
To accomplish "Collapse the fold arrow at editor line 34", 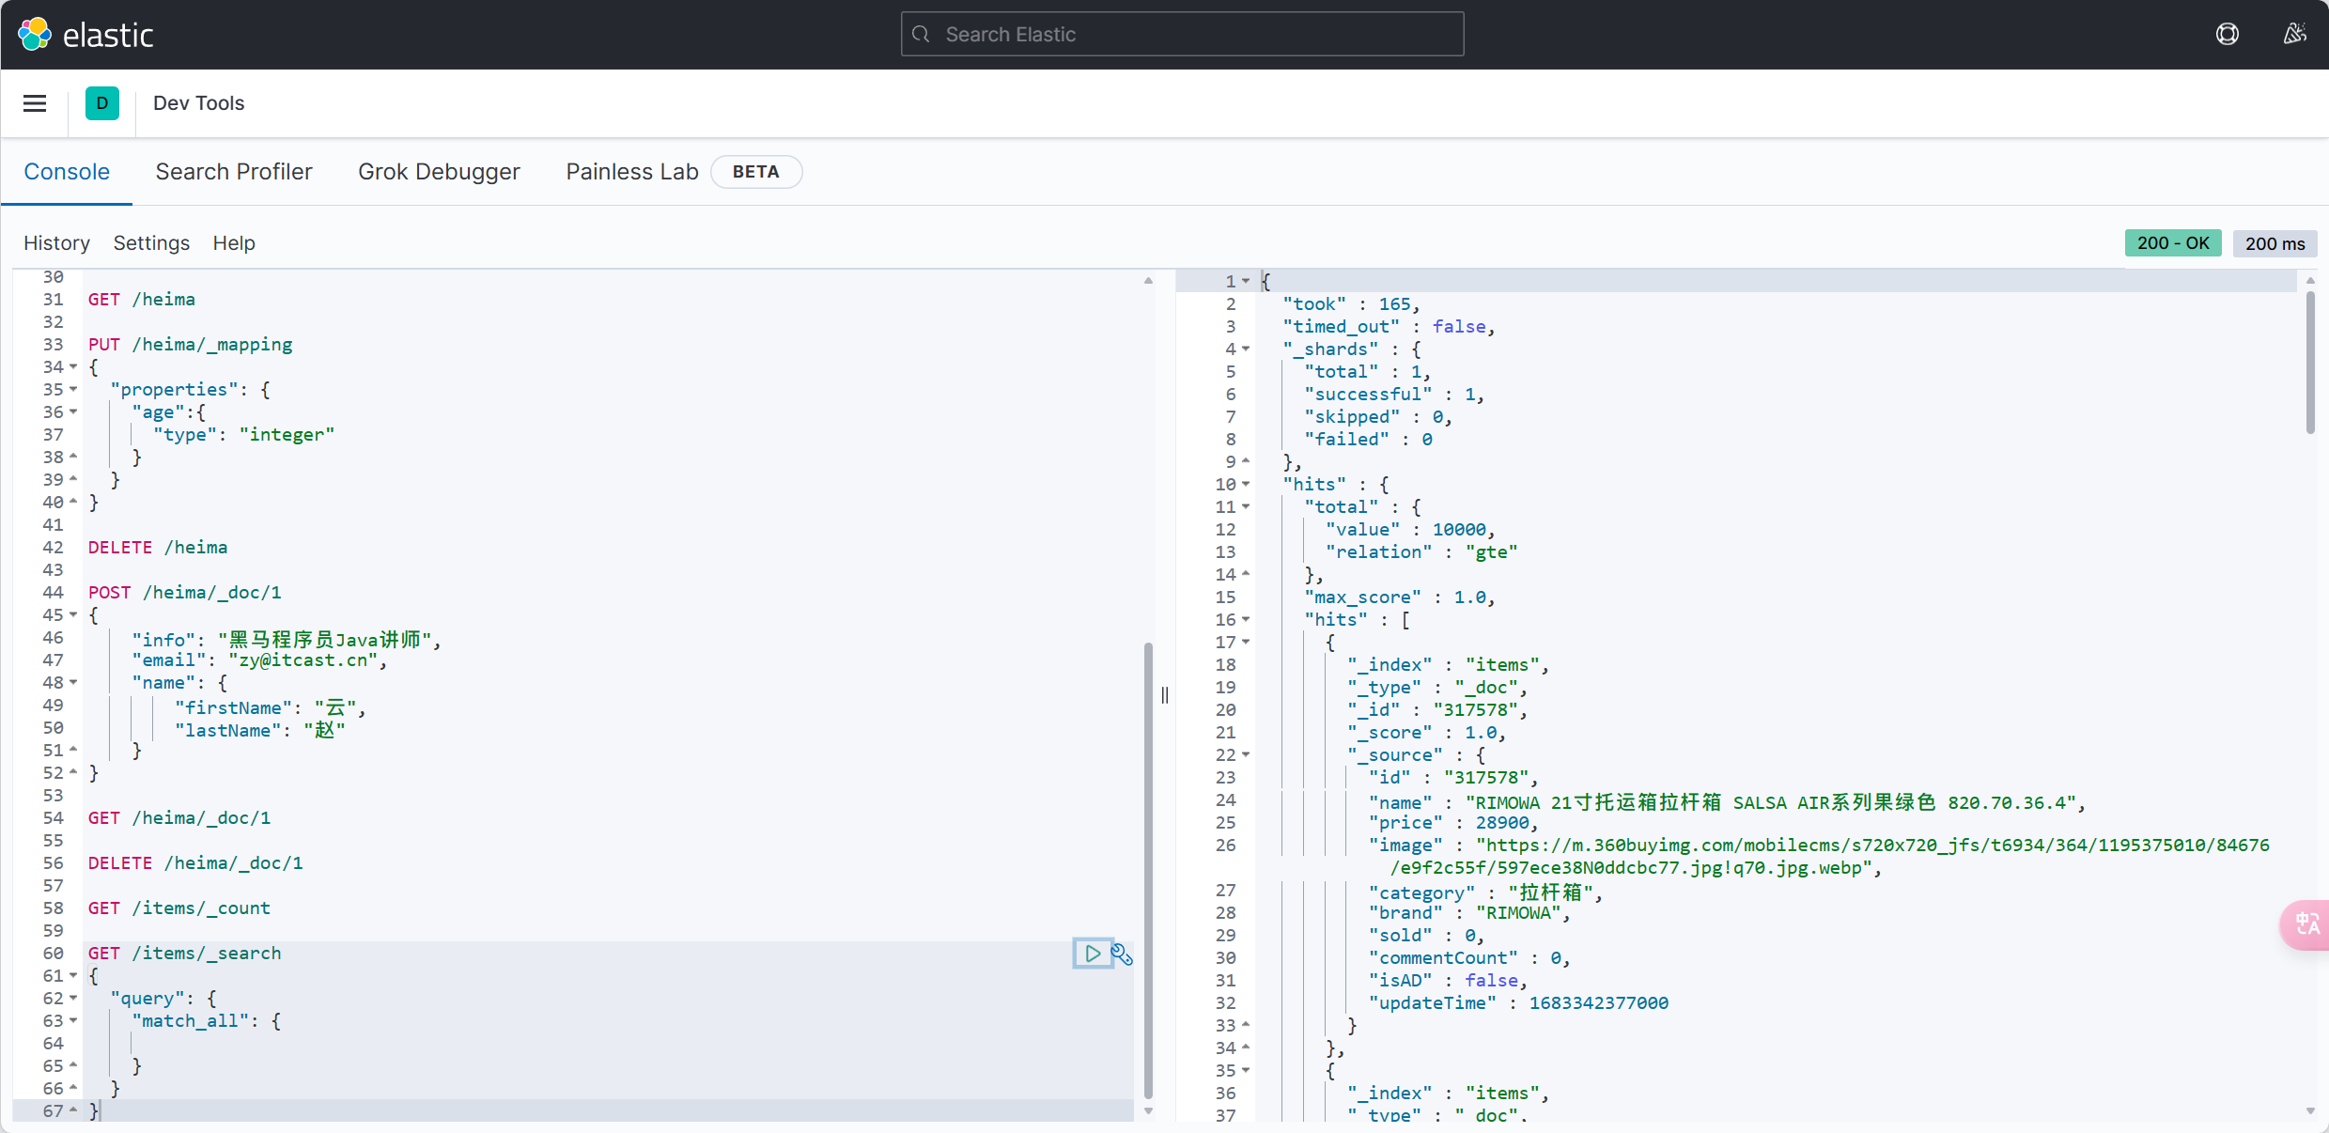I will pyautogui.click(x=73, y=367).
